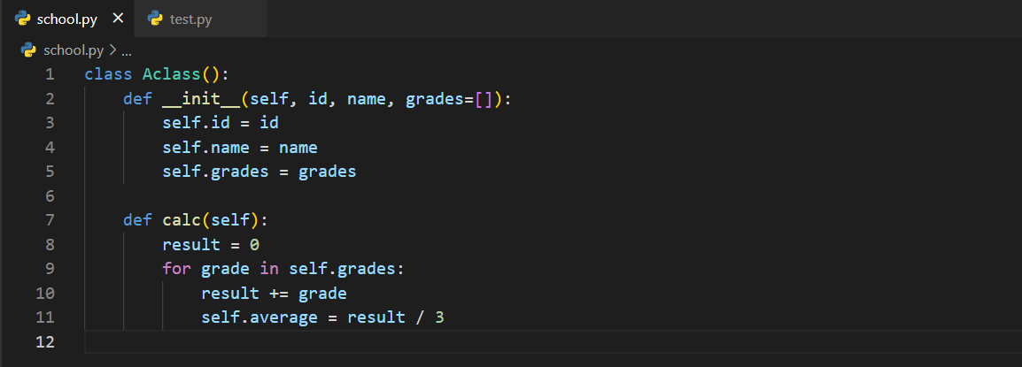Select the school.py editor tab

(x=67, y=19)
